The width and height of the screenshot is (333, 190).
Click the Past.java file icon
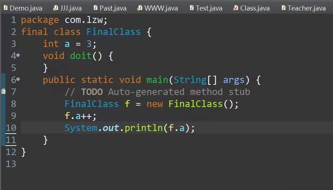(95, 8)
